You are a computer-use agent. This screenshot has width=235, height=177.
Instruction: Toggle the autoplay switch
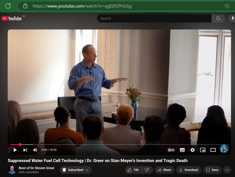point(171,150)
